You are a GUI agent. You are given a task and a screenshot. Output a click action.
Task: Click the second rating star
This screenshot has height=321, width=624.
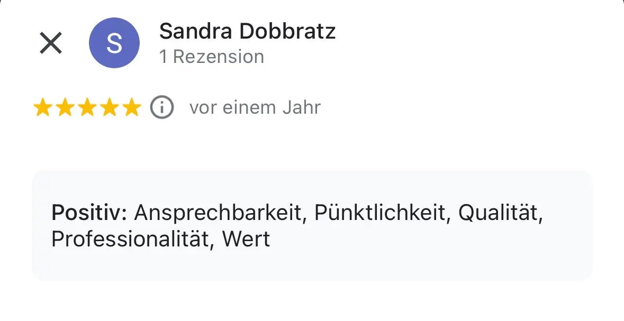click(x=65, y=108)
